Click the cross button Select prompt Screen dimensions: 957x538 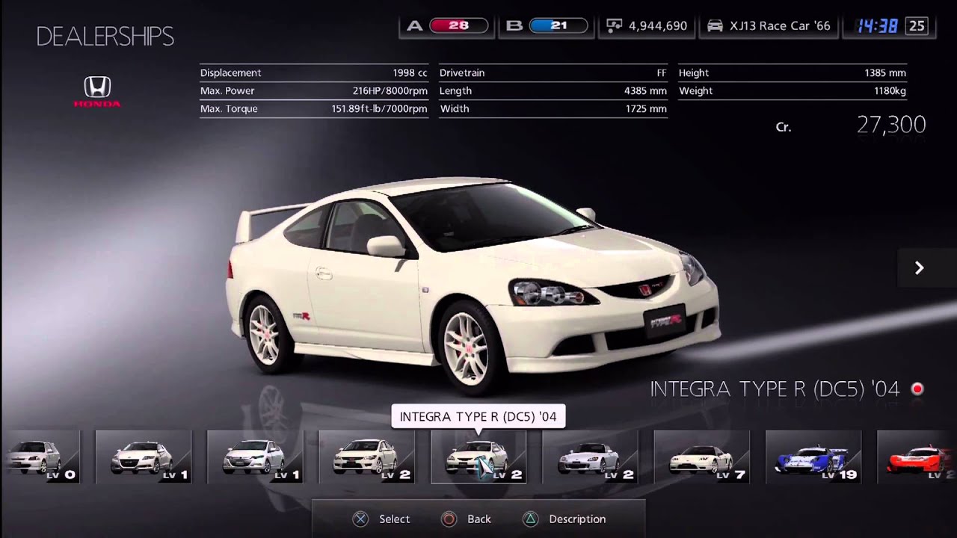(381, 519)
